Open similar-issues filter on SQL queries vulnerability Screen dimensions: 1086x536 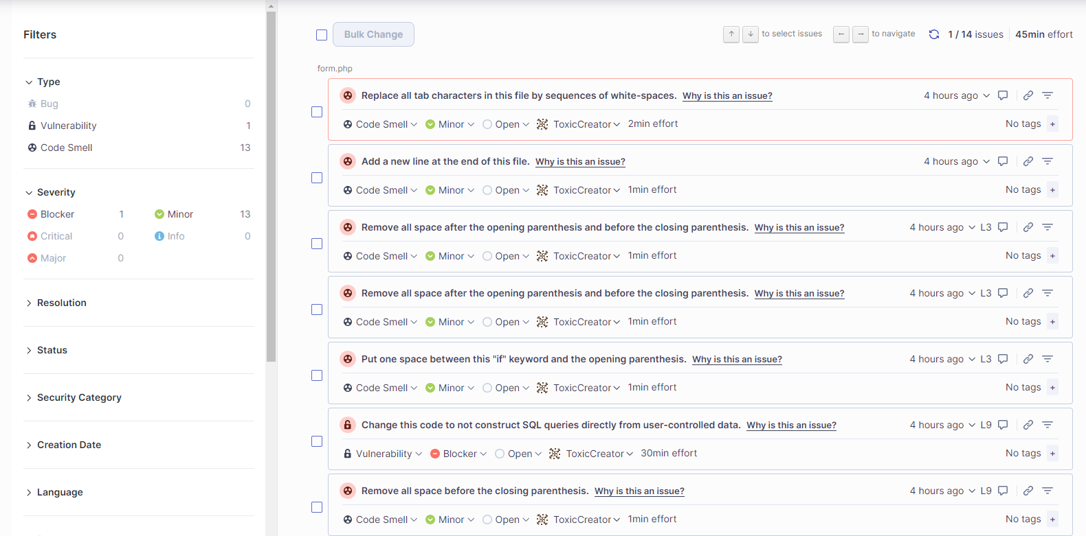point(1048,425)
